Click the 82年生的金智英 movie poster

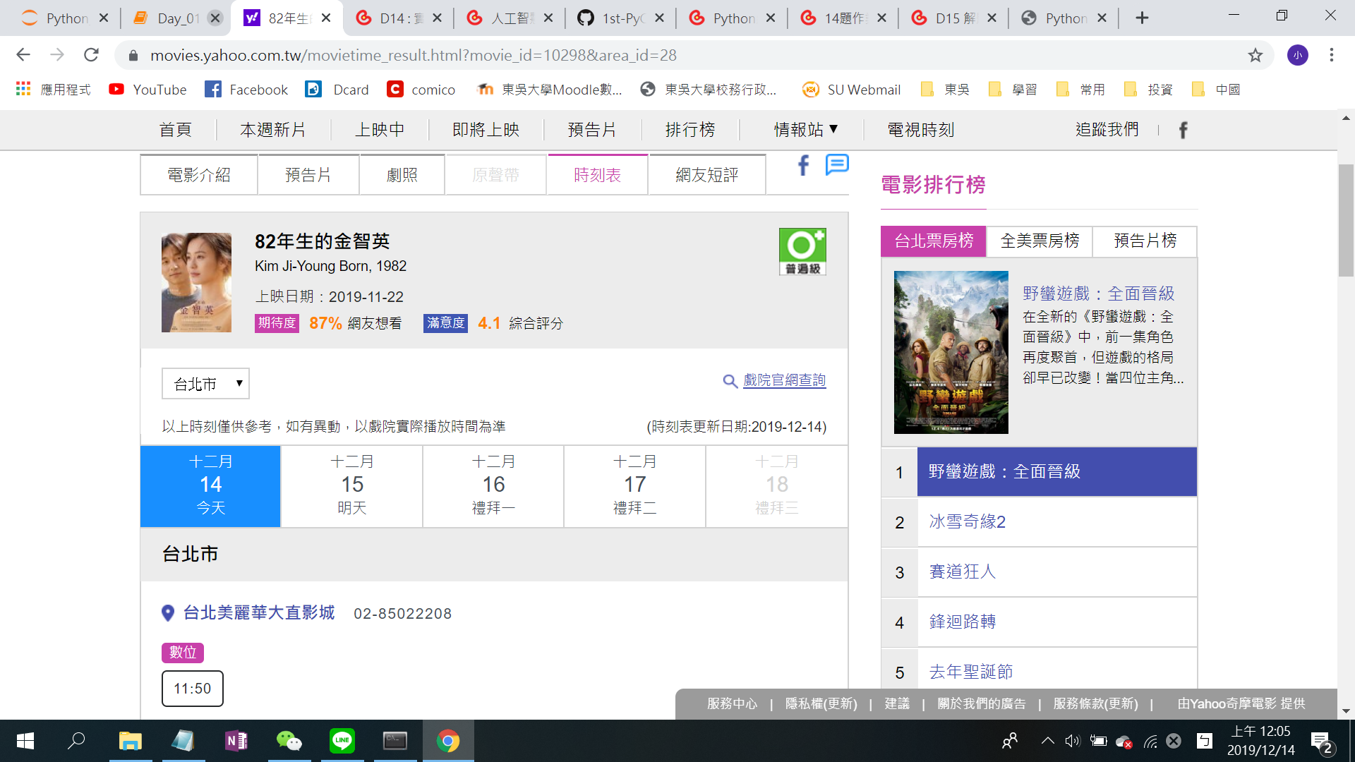click(x=196, y=282)
